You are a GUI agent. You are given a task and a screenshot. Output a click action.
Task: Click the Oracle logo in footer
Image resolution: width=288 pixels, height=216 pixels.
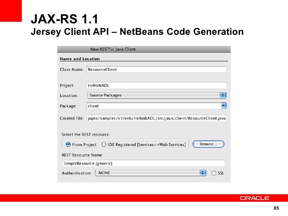click(254, 198)
